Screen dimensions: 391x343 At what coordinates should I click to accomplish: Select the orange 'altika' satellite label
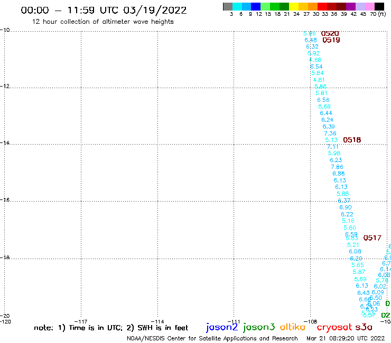pos(293,327)
